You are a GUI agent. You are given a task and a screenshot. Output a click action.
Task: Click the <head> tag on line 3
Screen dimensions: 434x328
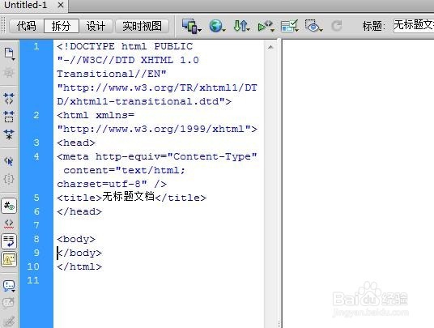[x=76, y=143]
